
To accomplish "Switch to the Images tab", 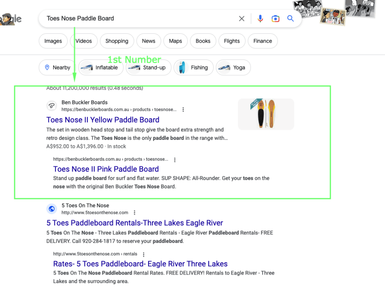I will [x=53, y=41].
